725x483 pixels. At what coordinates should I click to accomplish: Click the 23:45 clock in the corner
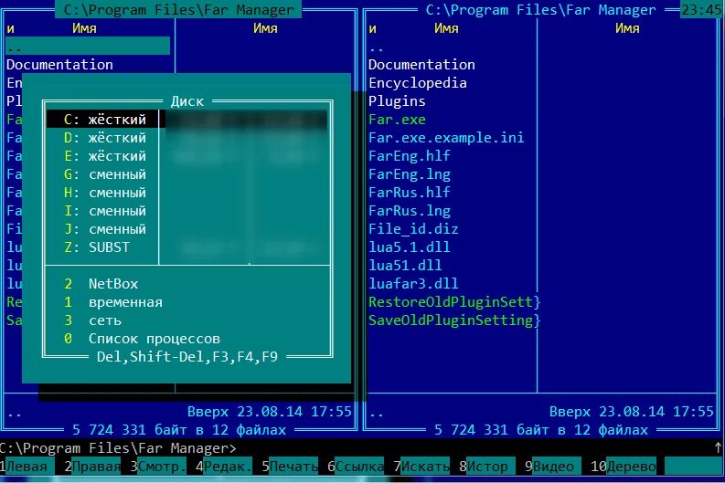tap(701, 9)
